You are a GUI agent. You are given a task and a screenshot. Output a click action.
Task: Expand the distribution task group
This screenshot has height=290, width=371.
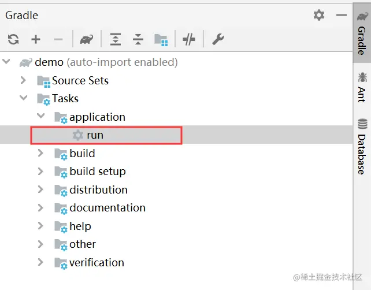coord(40,189)
